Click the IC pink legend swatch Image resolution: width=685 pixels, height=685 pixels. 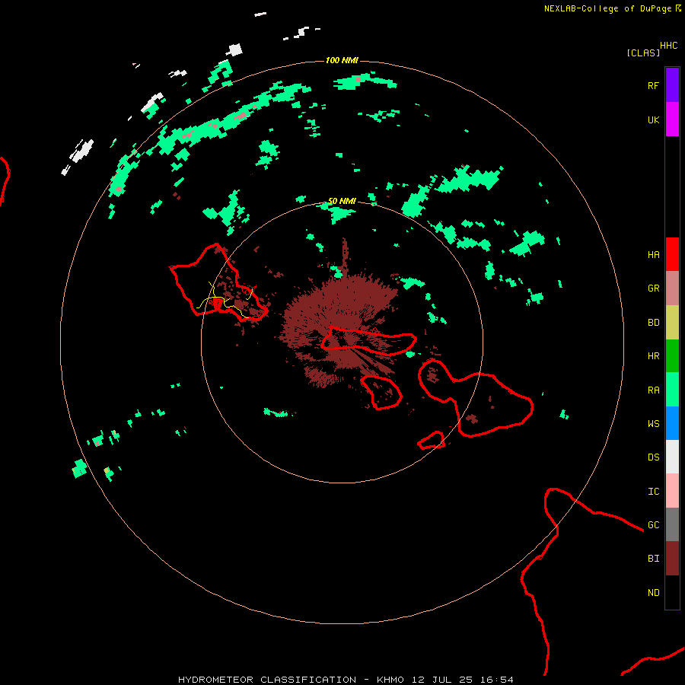click(672, 491)
